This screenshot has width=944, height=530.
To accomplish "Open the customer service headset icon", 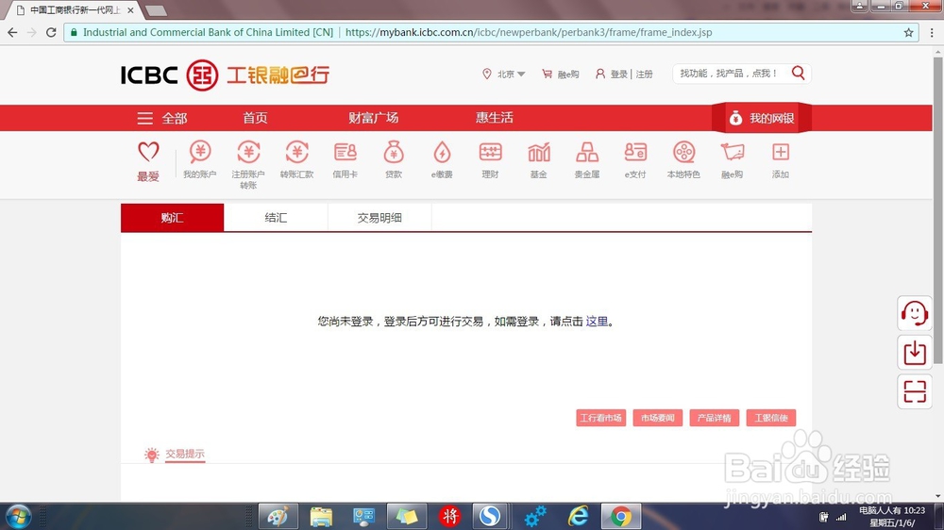I will tap(915, 313).
